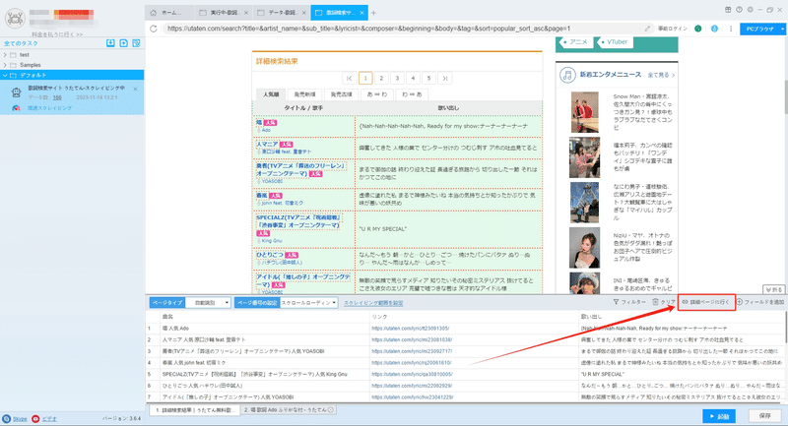The image size is (788, 426).
Task: Open the three-dot more menu in toolbar
Action: 731,29
